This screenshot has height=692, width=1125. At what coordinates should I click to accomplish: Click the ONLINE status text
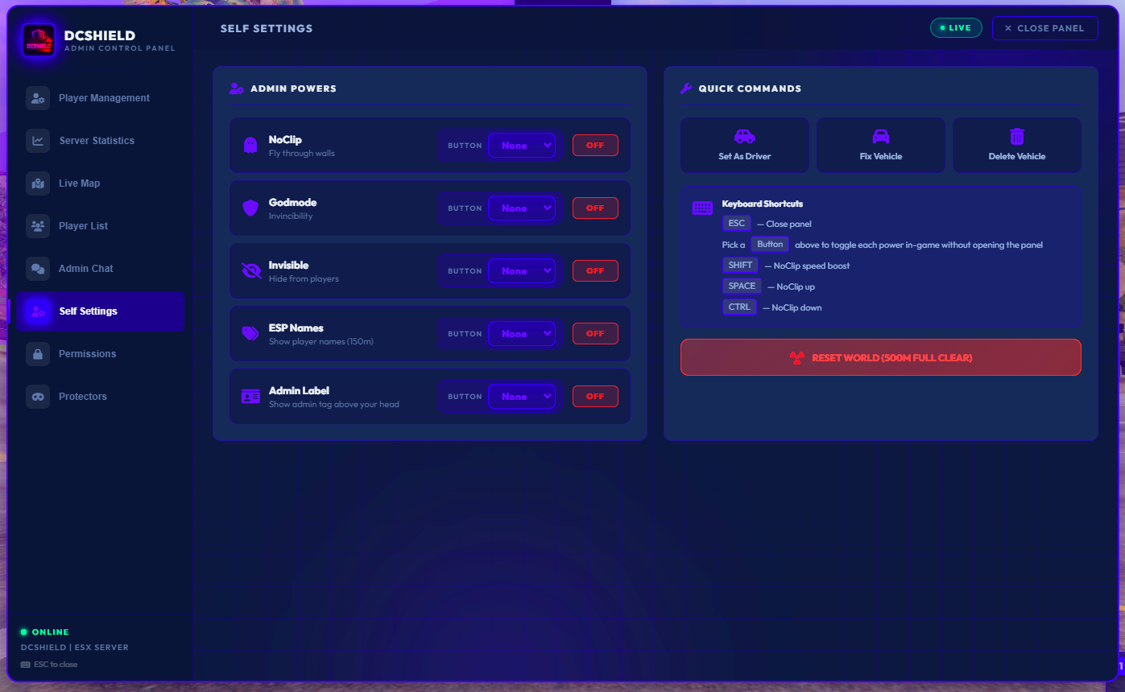tap(50, 632)
